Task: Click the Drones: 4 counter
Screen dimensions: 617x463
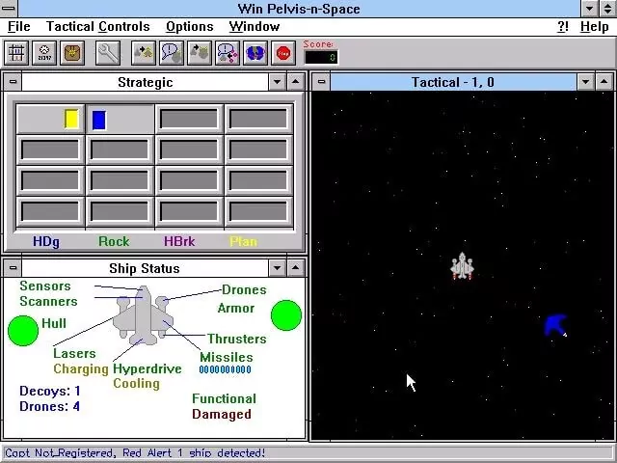Action: pos(49,406)
